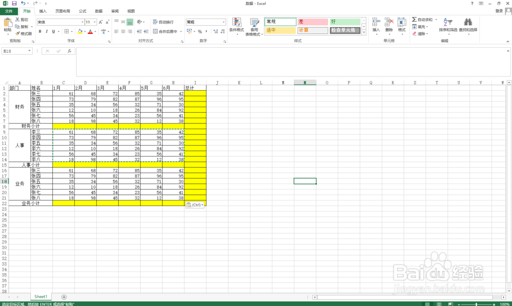Toggle Italic formatting

47,31
